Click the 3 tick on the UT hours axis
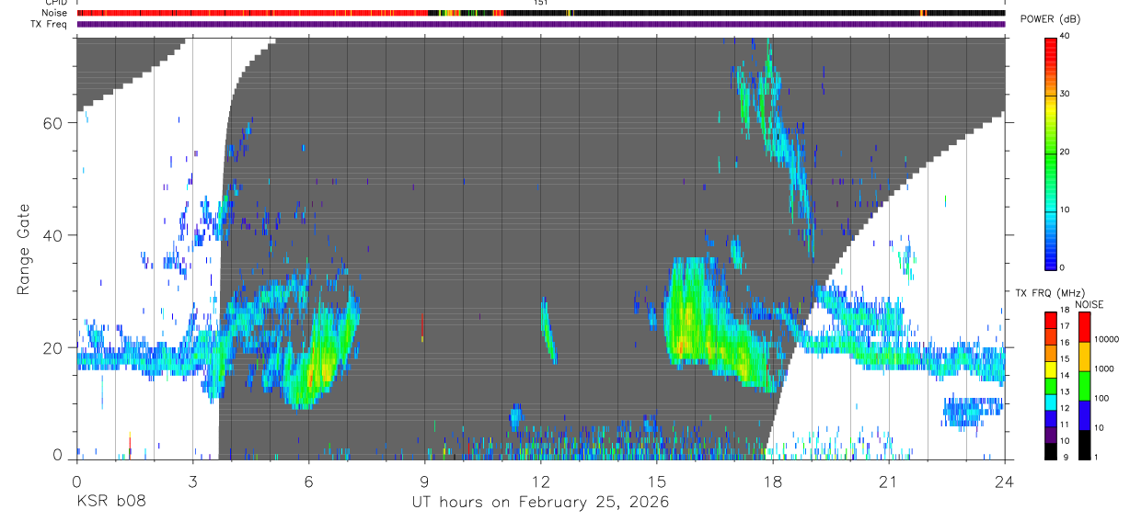 point(193,481)
